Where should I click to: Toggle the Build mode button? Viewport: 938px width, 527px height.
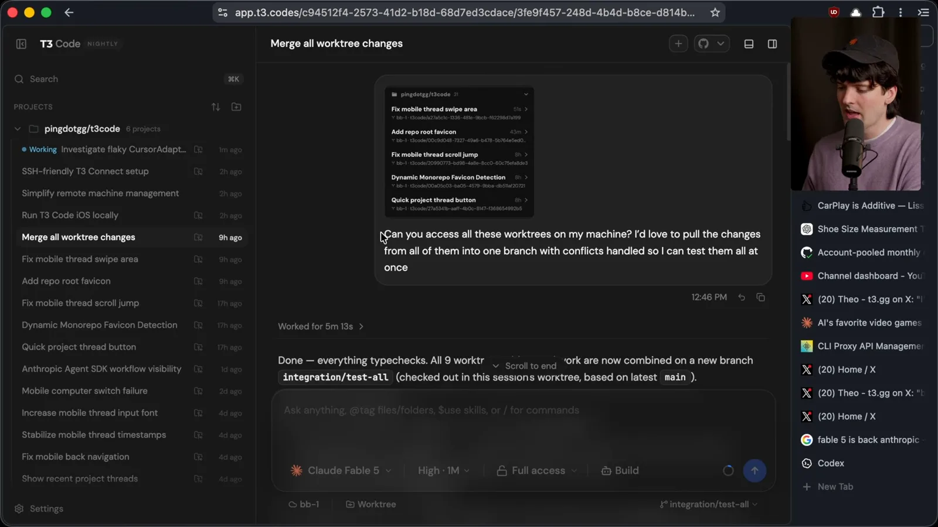point(620,470)
